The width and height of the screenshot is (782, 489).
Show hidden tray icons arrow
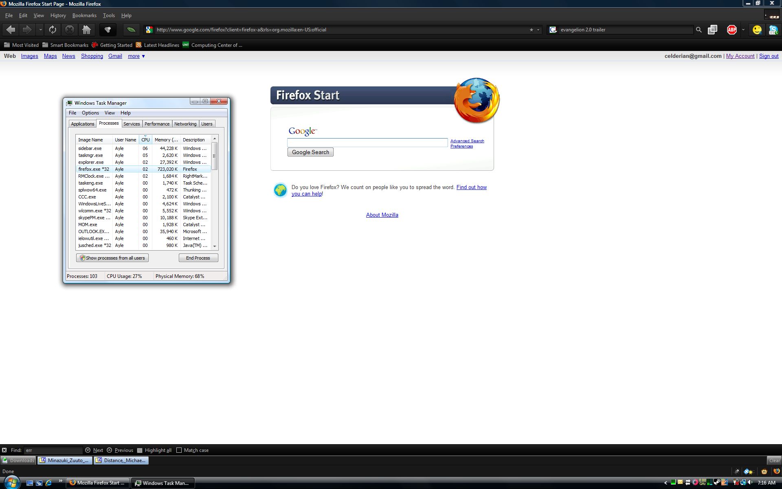[x=666, y=483]
